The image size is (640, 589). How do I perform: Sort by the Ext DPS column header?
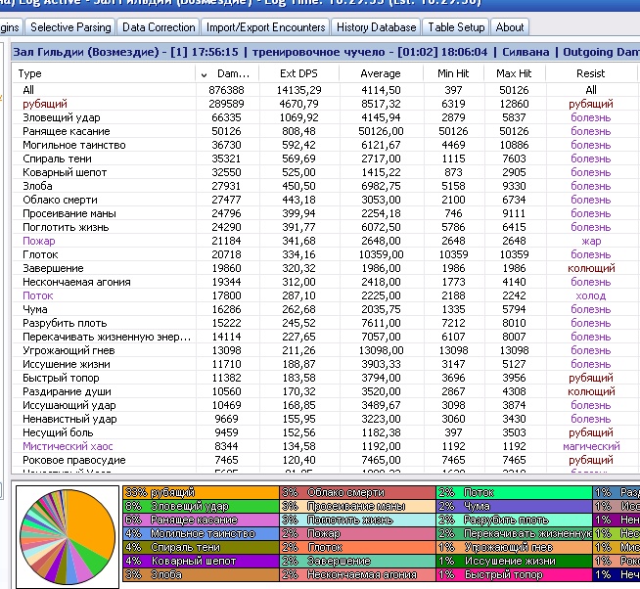pos(298,73)
